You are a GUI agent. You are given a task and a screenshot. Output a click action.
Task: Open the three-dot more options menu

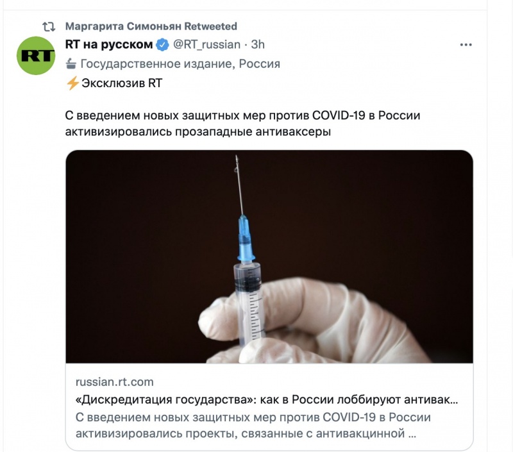point(466,45)
